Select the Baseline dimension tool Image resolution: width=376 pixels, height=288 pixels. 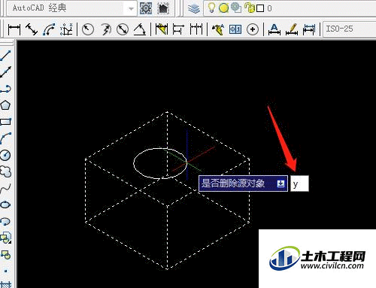click(178, 29)
